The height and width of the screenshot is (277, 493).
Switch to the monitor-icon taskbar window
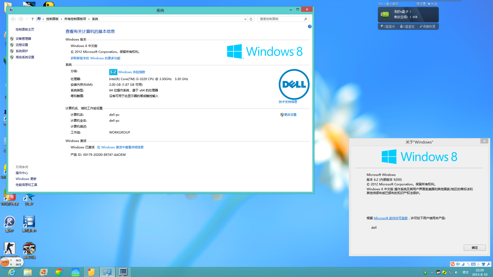click(123, 272)
